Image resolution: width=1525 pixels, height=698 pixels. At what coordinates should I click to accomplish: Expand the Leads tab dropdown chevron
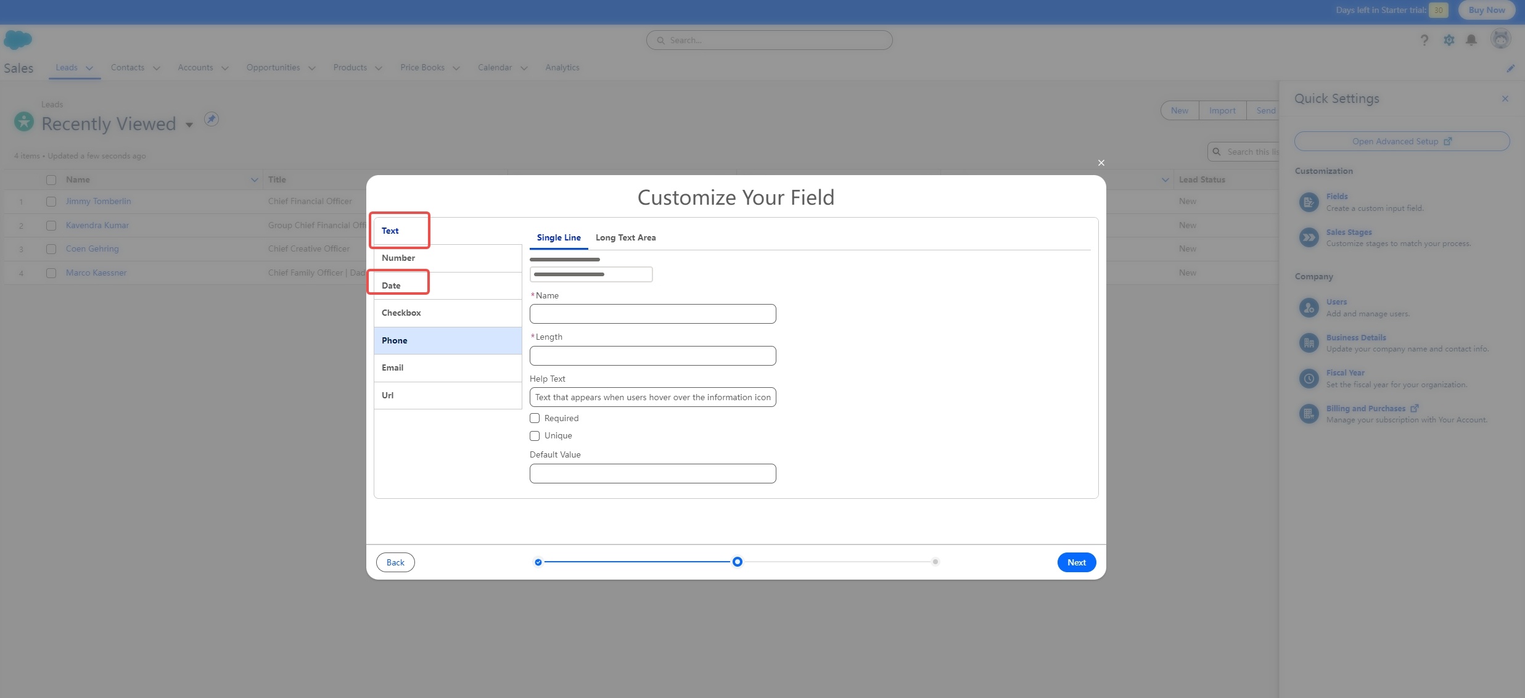pyautogui.click(x=89, y=68)
